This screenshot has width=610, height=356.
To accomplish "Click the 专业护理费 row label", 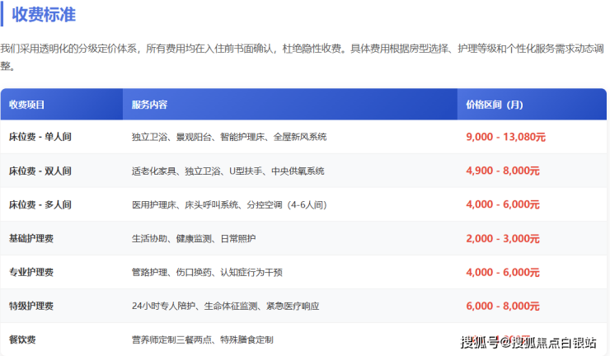I will [x=31, y=273].
